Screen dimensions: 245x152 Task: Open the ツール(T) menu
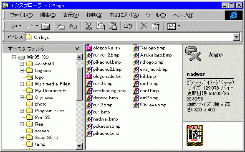tap(156, 15)
